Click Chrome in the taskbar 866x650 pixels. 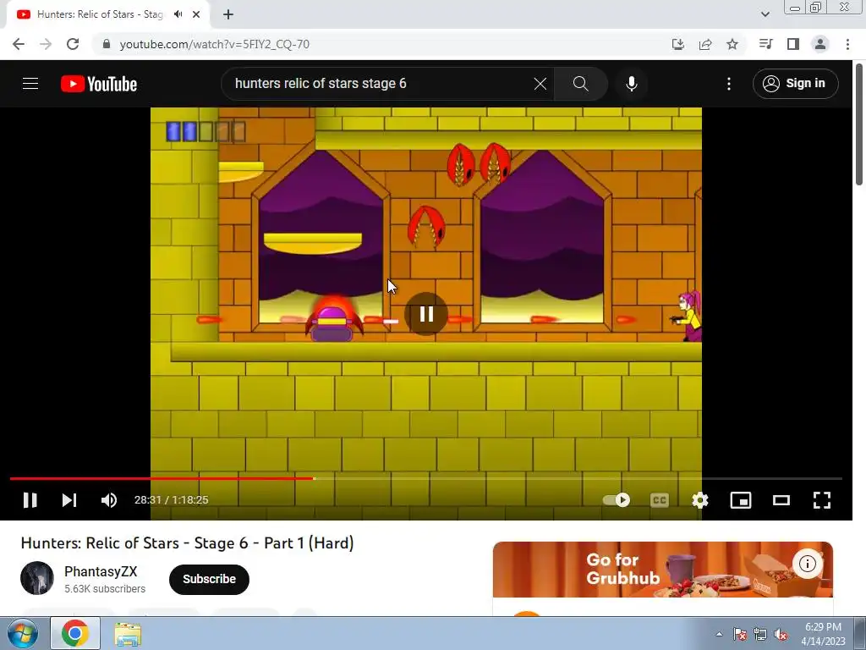coord(75,633)
